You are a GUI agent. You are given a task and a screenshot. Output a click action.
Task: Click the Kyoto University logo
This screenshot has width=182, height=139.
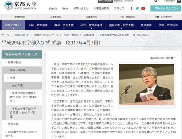click(20, 5)
